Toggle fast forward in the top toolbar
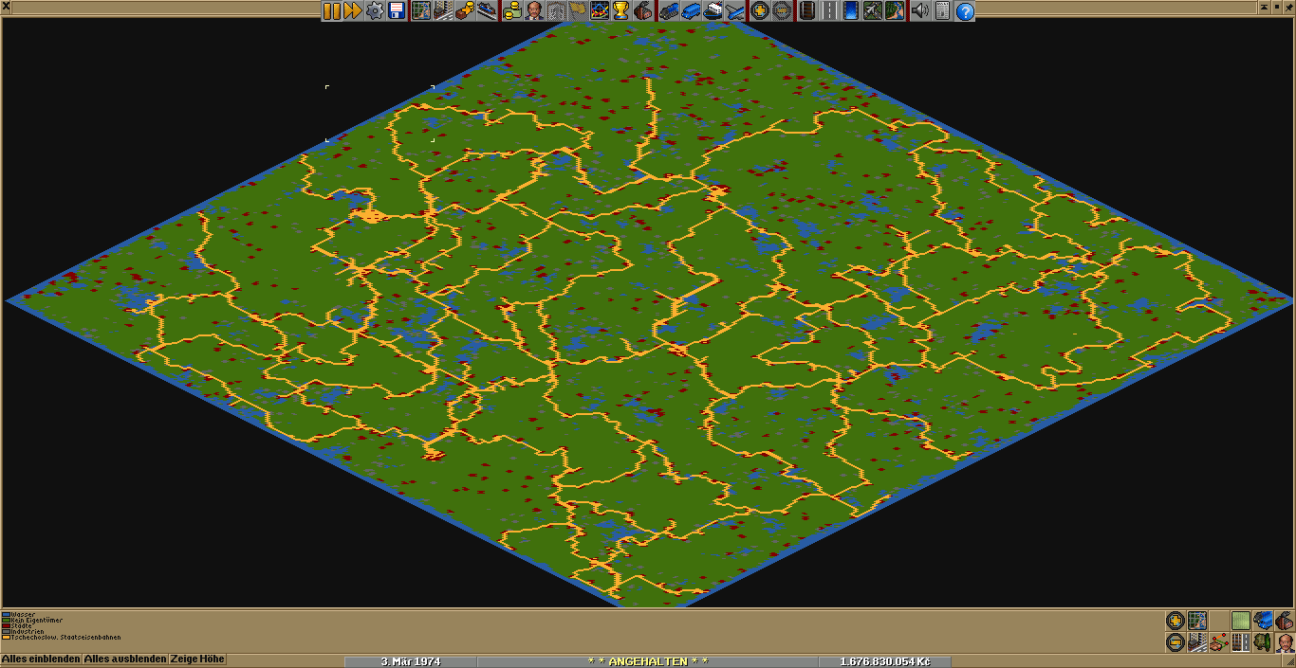 pyautogui.click(x=352, y=10)
